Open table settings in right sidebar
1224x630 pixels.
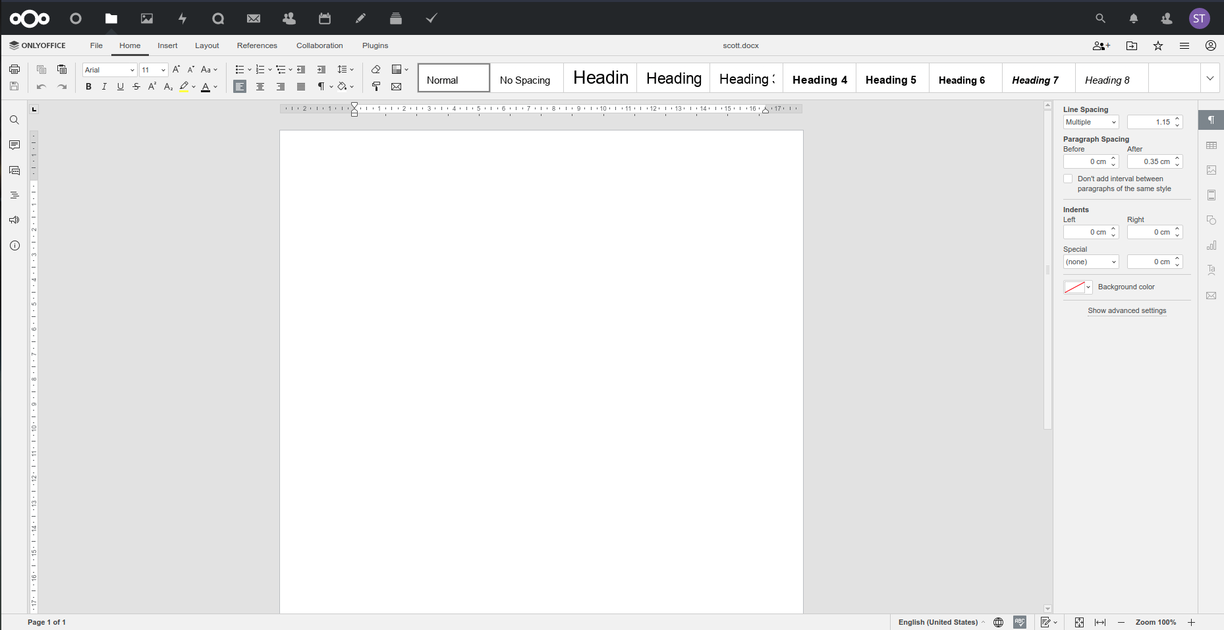1211,145
